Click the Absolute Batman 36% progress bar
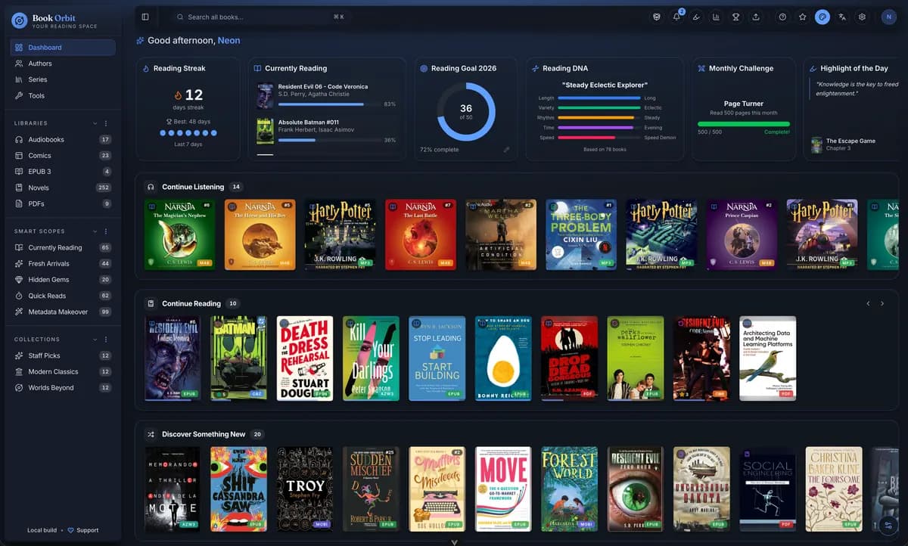908x546 pixels. 328,140
